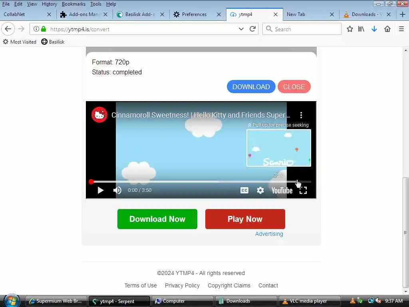Click the red Play Now button
Screen dimensions: 409x307
click(x=245, y=219)
